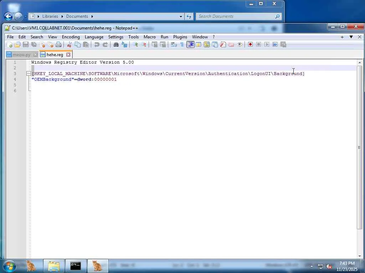This screenshot has width=365, height=273.
Task: Stop macro recording toolbar button
Action: click(x=258, y=44)
